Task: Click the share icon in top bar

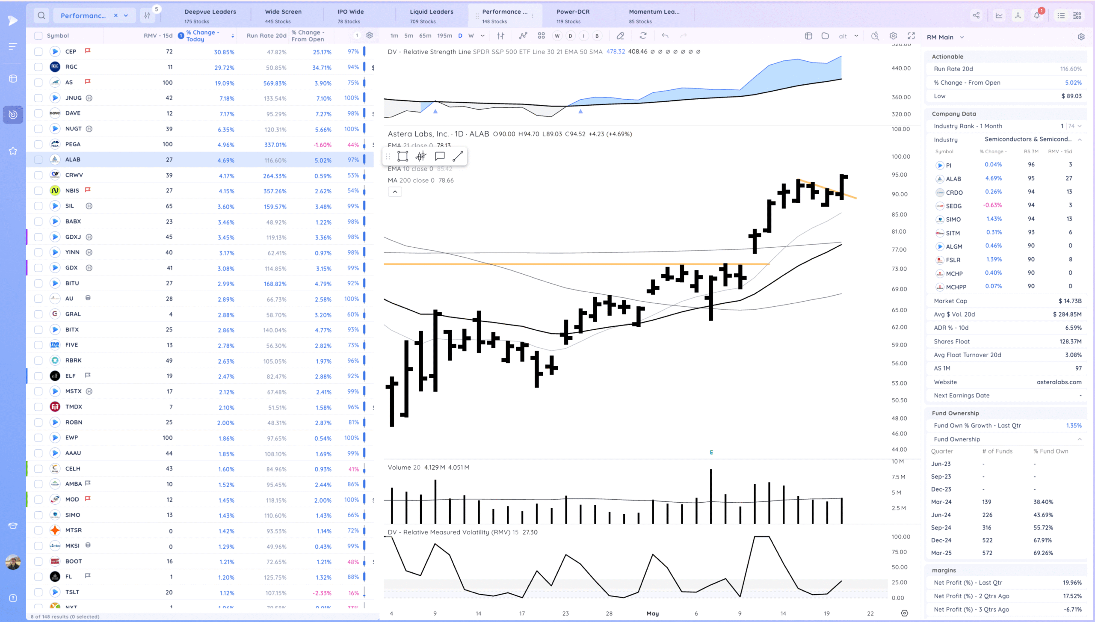Action: (x=976, y=15)
